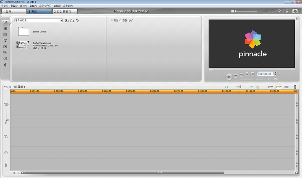Increase timecode with the up stepper
Screen dimensions: 302x178
coord(276,73)
